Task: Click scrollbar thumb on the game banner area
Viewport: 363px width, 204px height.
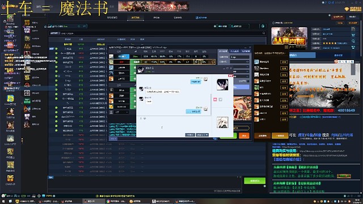Action: pyautogui.click(x=353, y=69)
